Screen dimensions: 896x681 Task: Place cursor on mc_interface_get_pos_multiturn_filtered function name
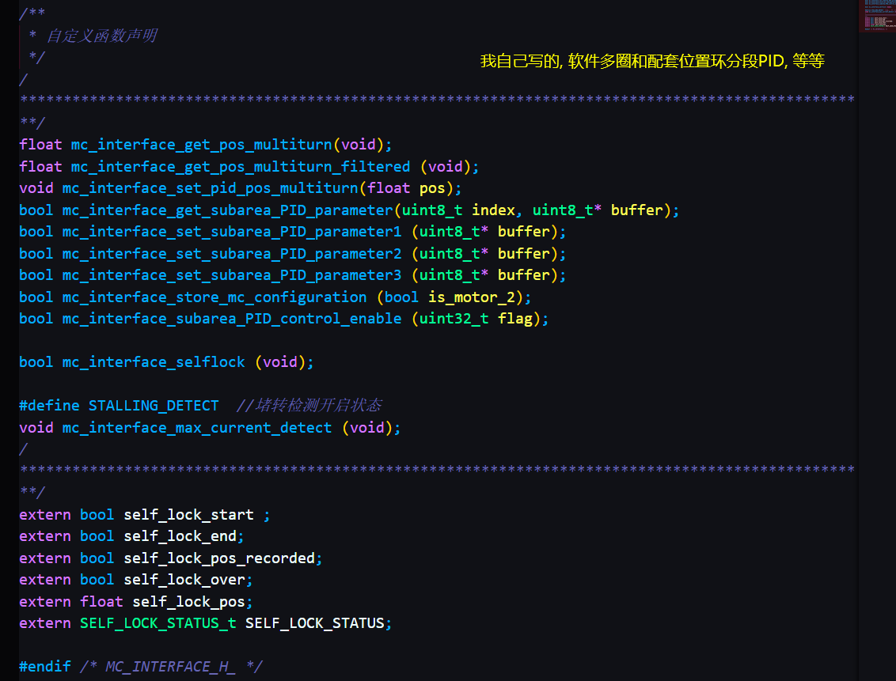tap(241, 167)
